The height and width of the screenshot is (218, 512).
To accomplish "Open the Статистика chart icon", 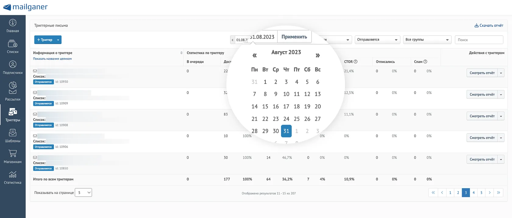I will (12, 174).
